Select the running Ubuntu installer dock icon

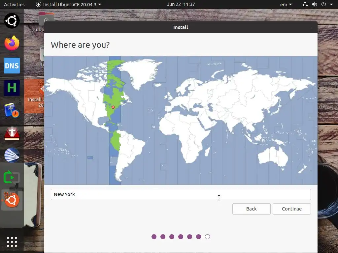point(12,200)
